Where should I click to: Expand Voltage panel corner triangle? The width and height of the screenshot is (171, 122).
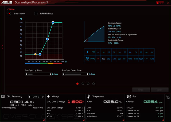[84, 120]
